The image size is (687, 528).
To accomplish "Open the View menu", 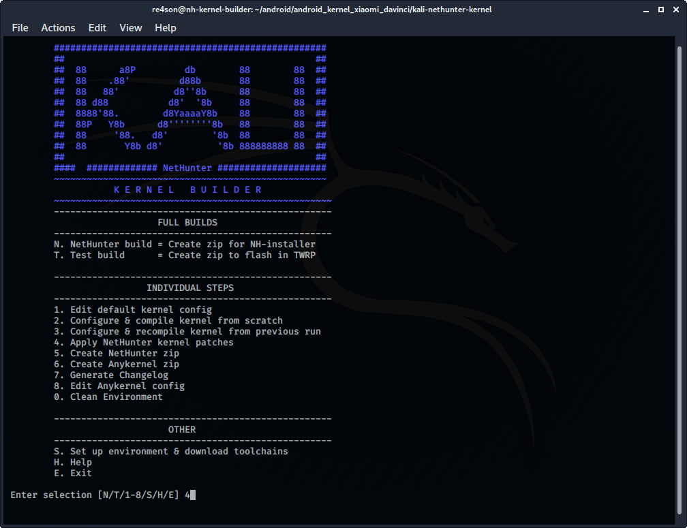I will coord(130,28).
